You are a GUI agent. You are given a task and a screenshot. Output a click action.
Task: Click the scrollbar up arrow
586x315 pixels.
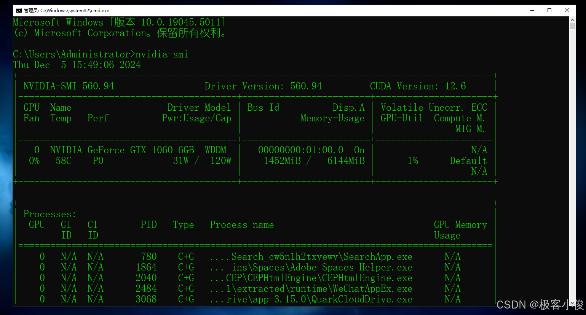pyautogui.click(x=573, y=19)
